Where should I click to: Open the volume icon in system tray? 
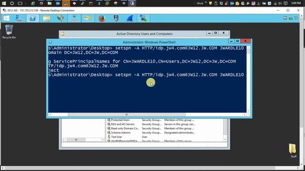pyautogui.click(x=280, y=3)
